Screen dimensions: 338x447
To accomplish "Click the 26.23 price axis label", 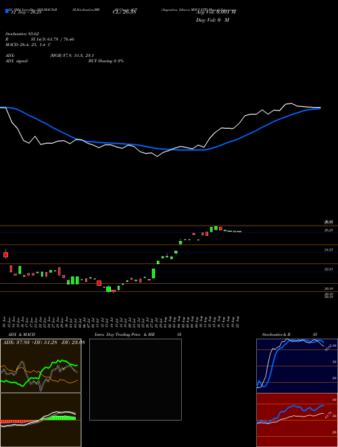I will point(329,230).
